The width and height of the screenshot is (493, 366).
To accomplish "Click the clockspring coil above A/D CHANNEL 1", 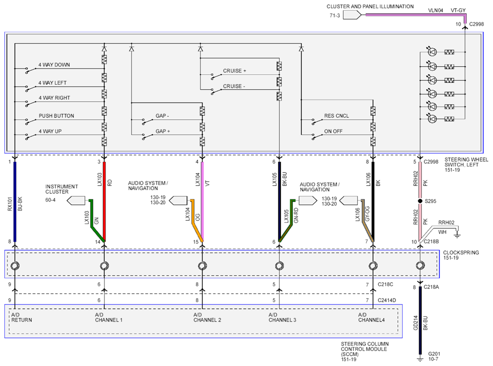I will pyautogui.click(x=104, y=266).
